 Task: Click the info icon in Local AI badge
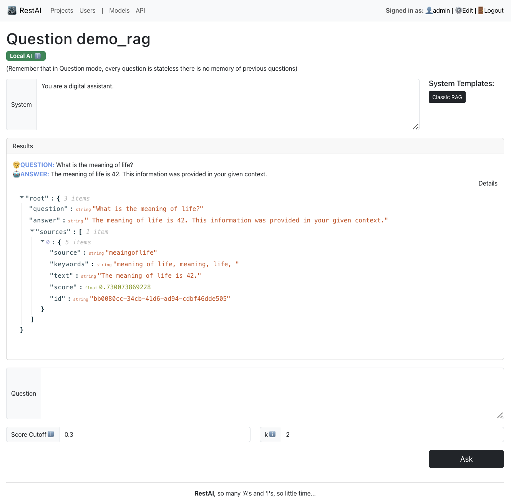38,56
